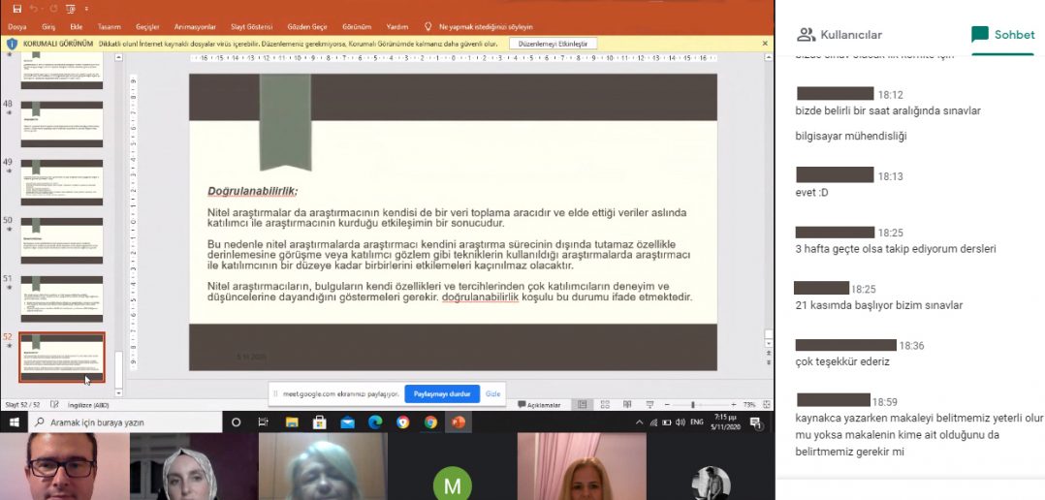Screen dimensions: 1045x500
Task: Open the Dosya menu
Action: click(17, 27)
